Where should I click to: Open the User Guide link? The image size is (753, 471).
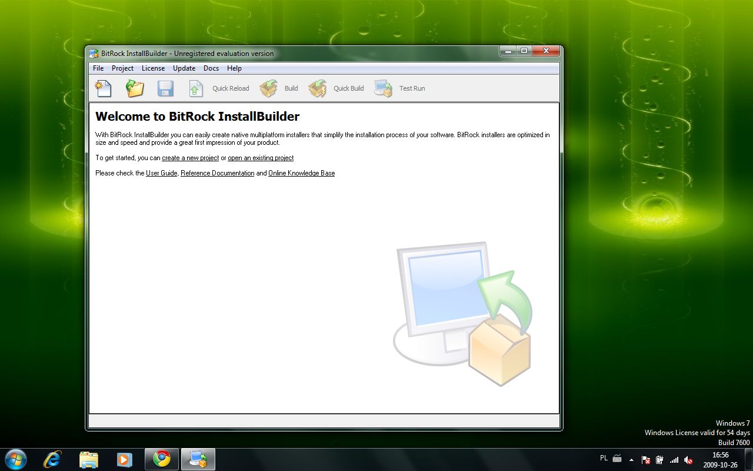pos(161,173)
